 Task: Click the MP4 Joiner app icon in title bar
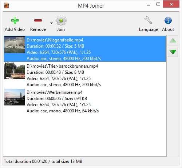click(x=7, y=5)
